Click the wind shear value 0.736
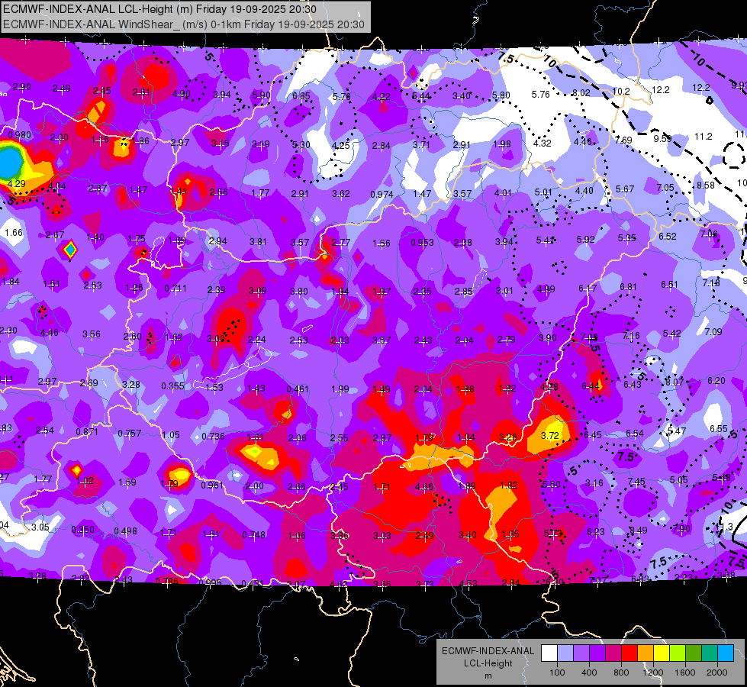 coord(213,436)
